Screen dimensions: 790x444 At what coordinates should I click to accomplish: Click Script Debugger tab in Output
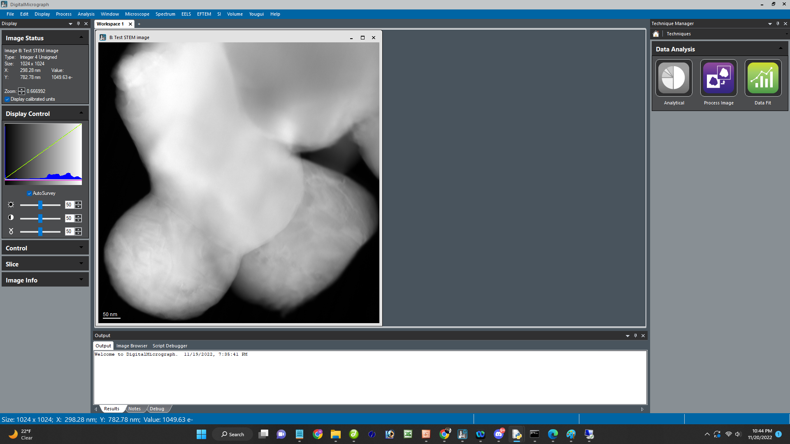(x=170, y=345)
